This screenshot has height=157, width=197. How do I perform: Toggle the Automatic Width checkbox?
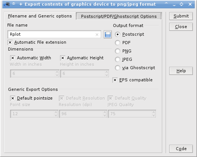[13, 58]
